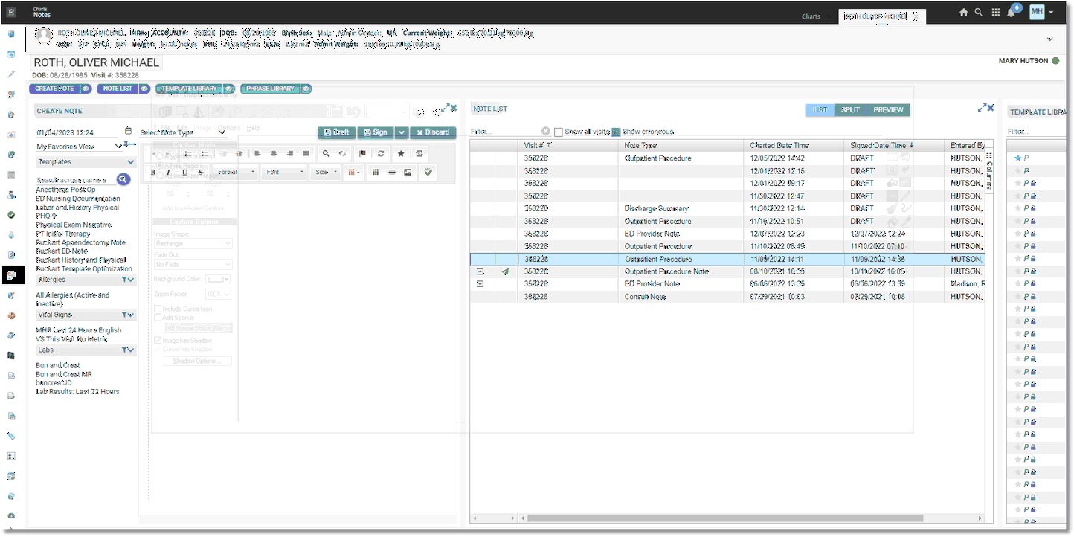Select Anesthesia Post Op template
1074x537 pixels.
[65, 190]
